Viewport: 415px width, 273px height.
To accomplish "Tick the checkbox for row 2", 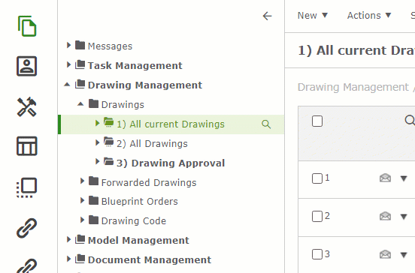I will click(x=317, y=217).
